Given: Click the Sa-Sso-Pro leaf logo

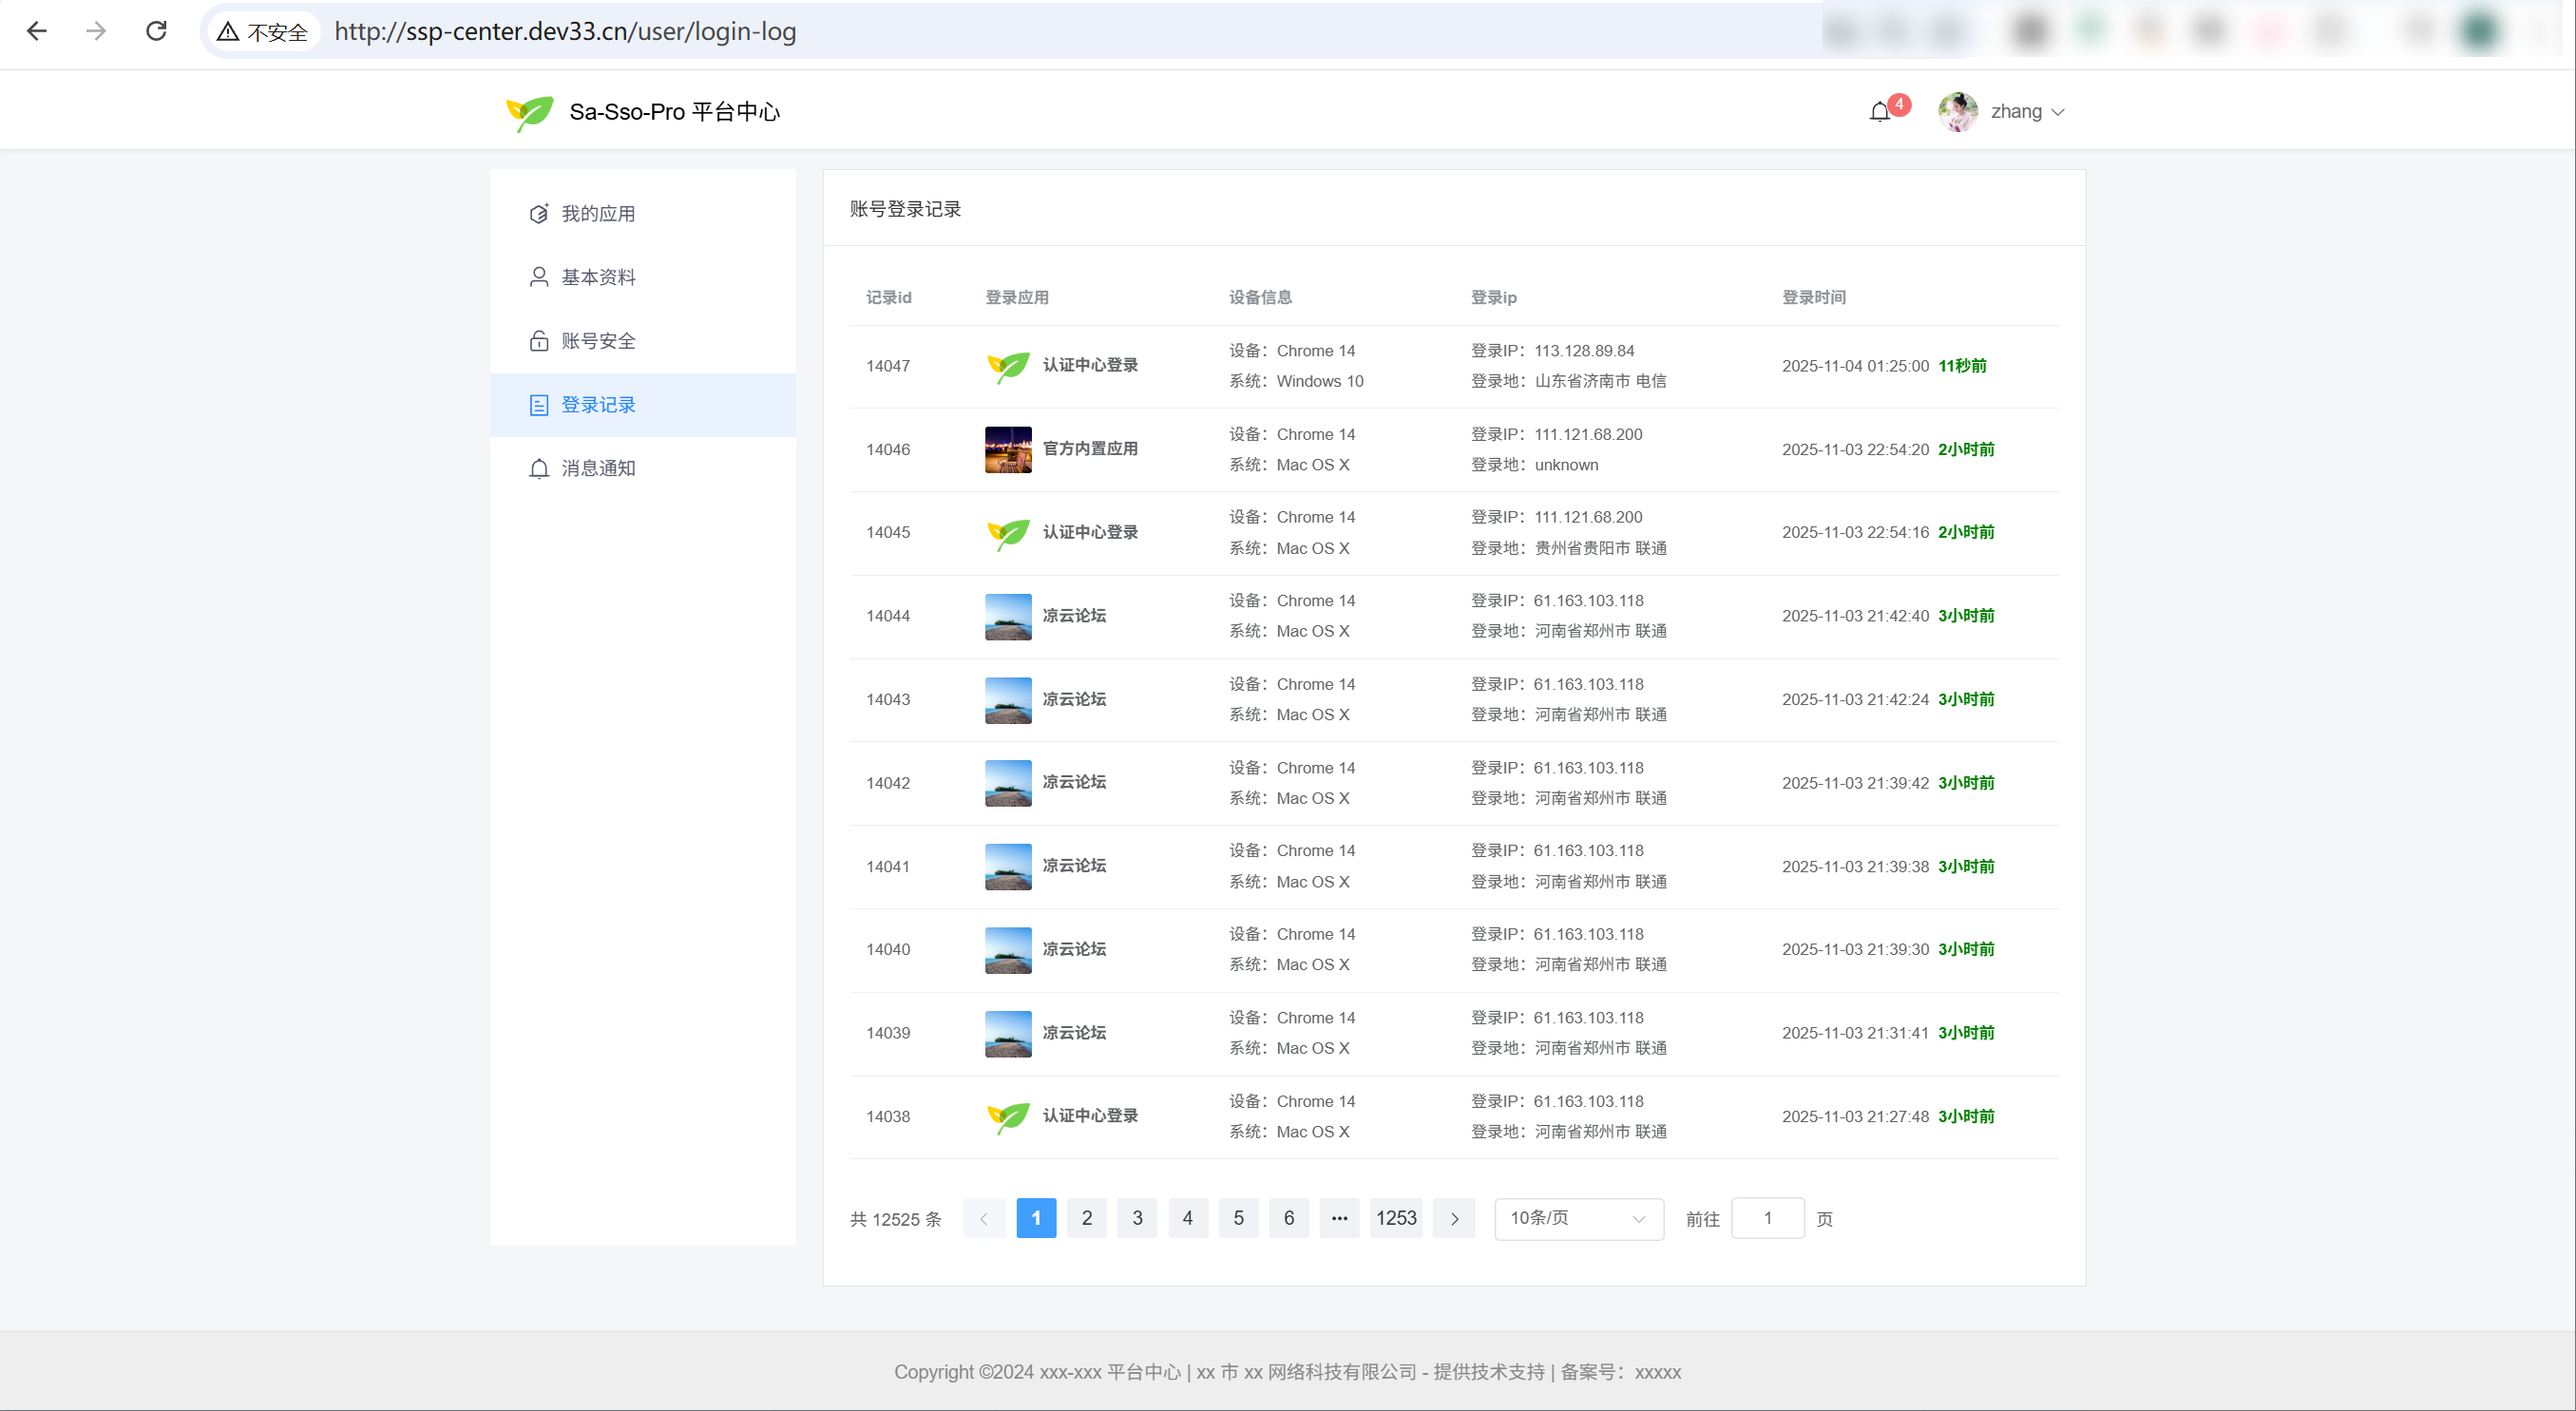Looking at the screenshot, I should point(529,112).
